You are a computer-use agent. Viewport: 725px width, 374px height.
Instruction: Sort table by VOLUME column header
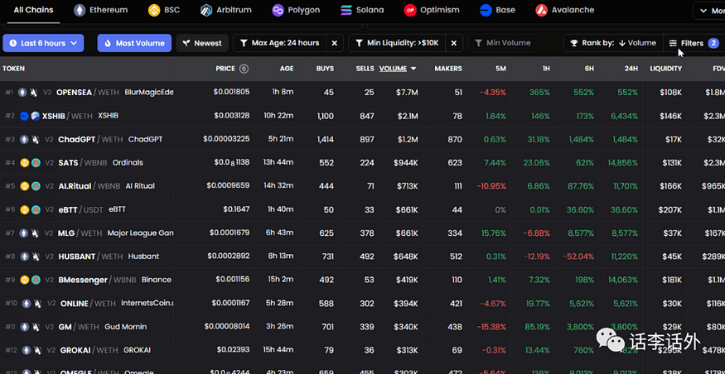397,69
